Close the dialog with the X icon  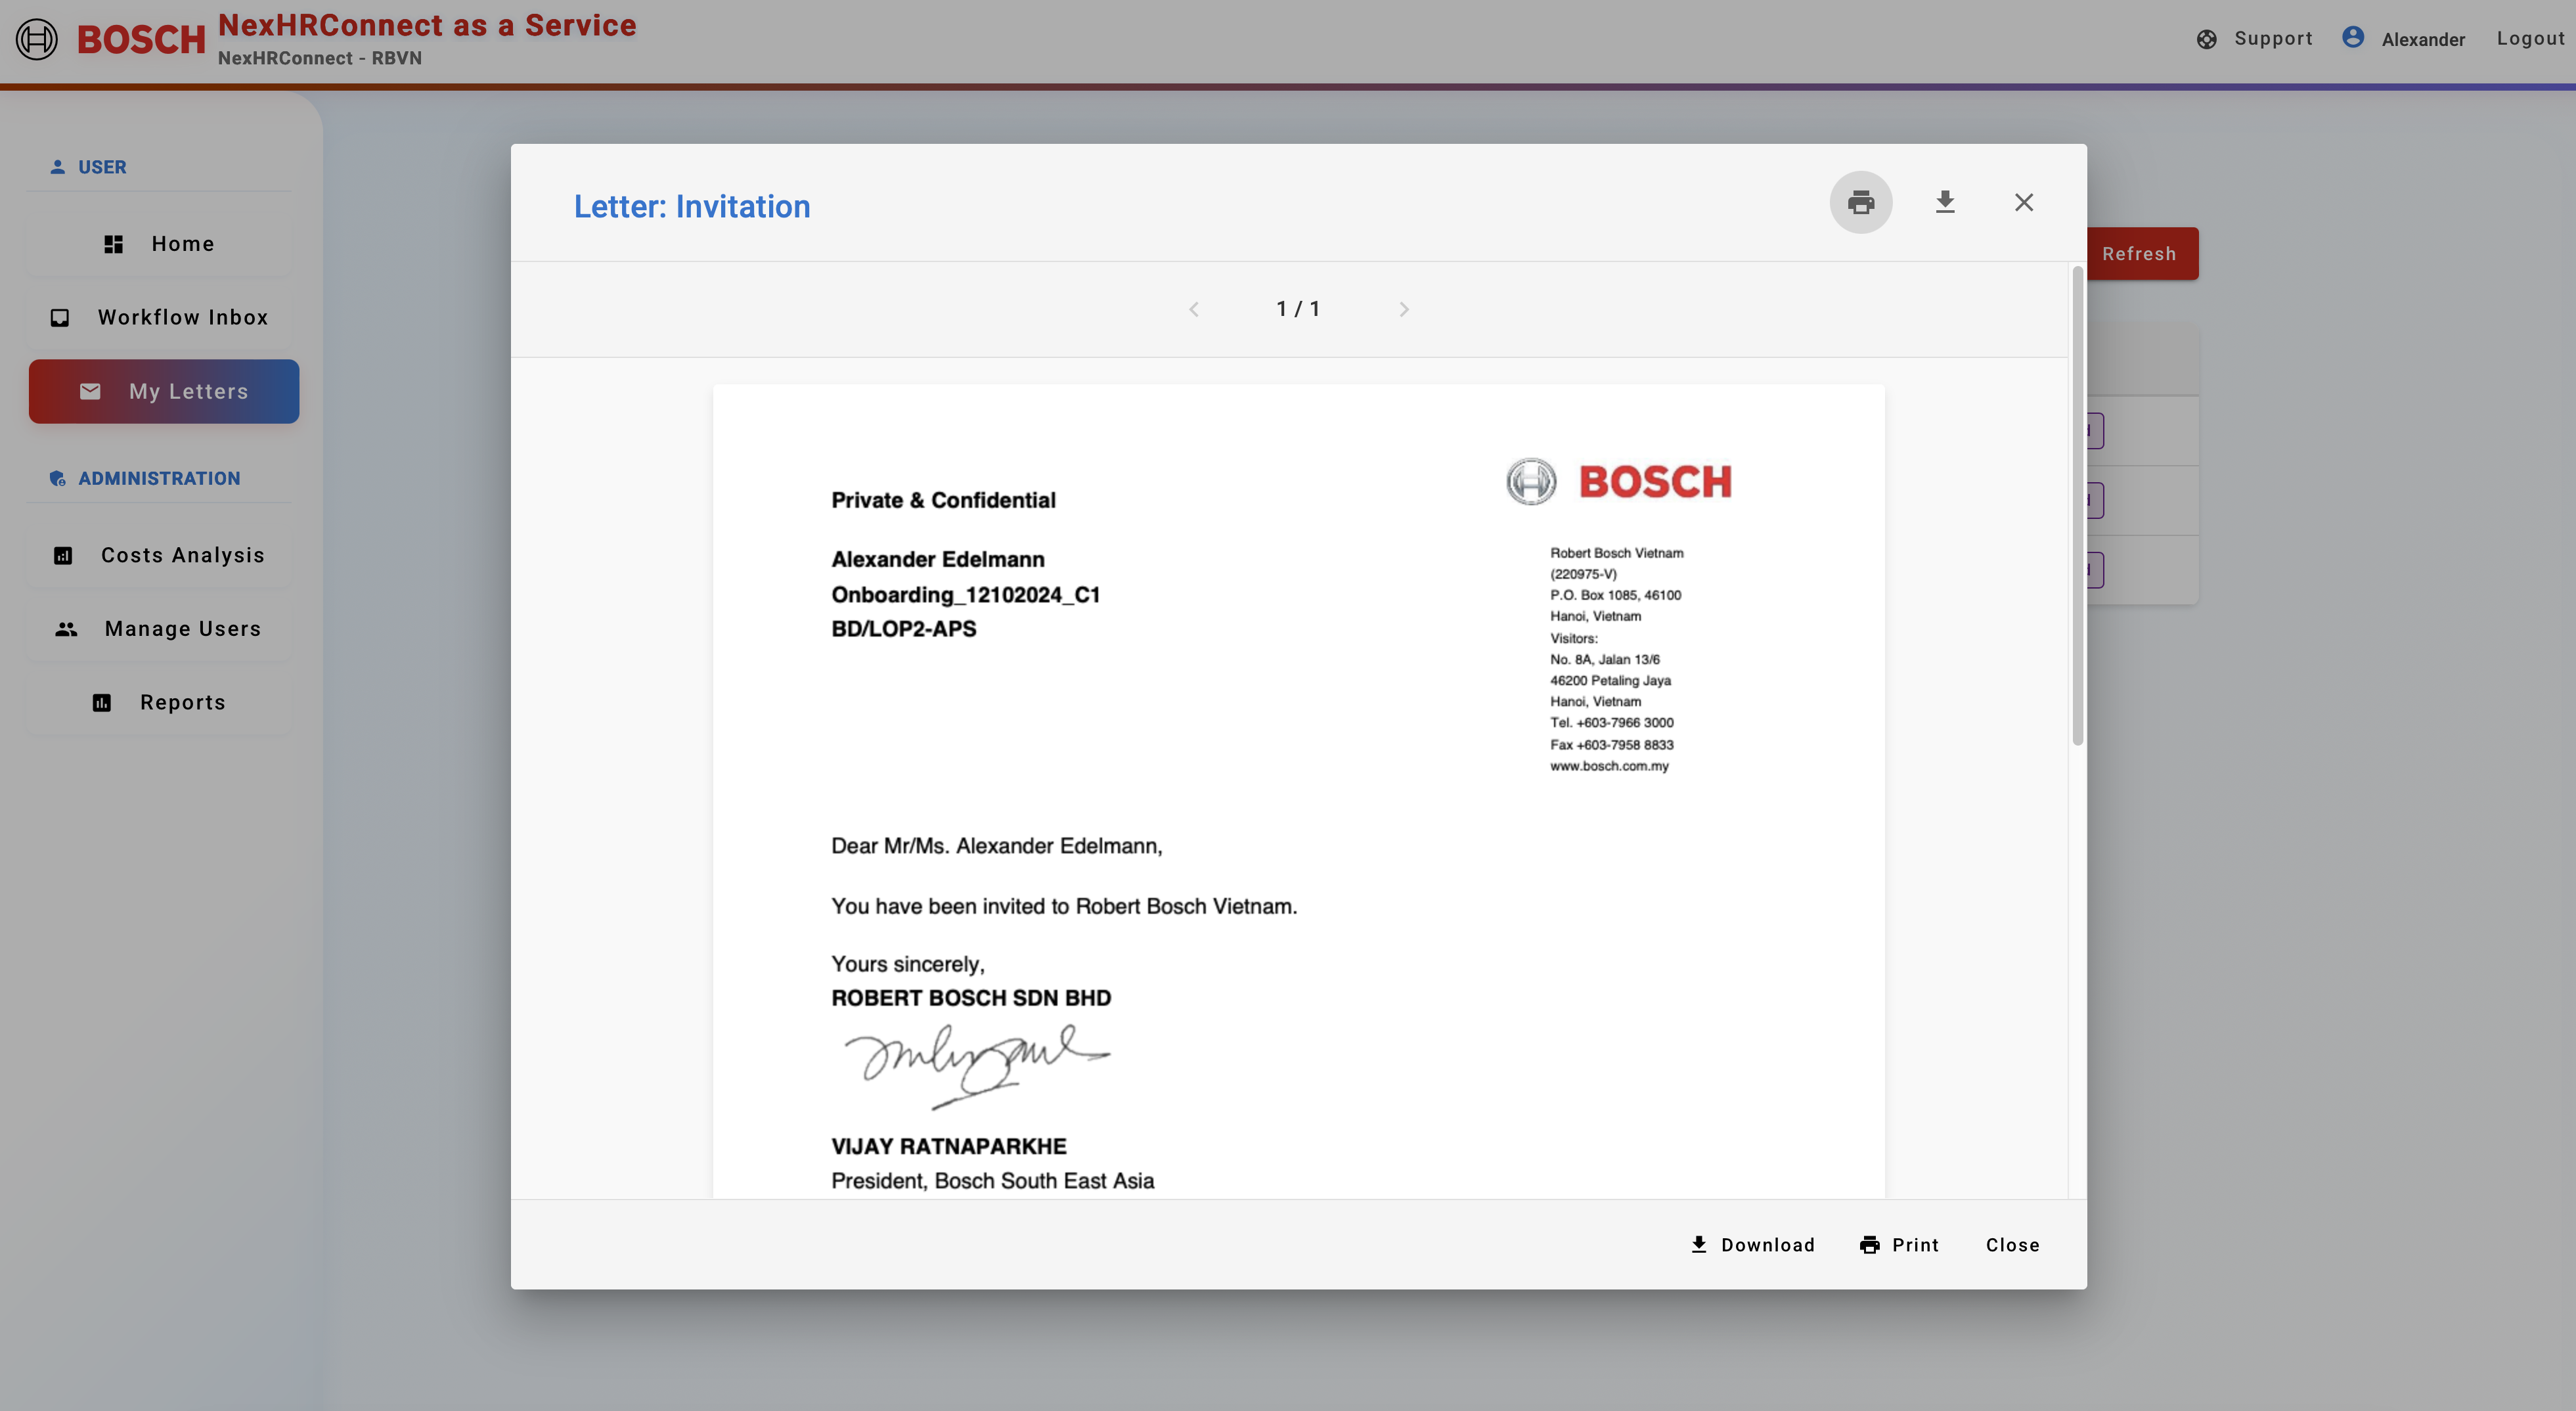click(2023, 203)
